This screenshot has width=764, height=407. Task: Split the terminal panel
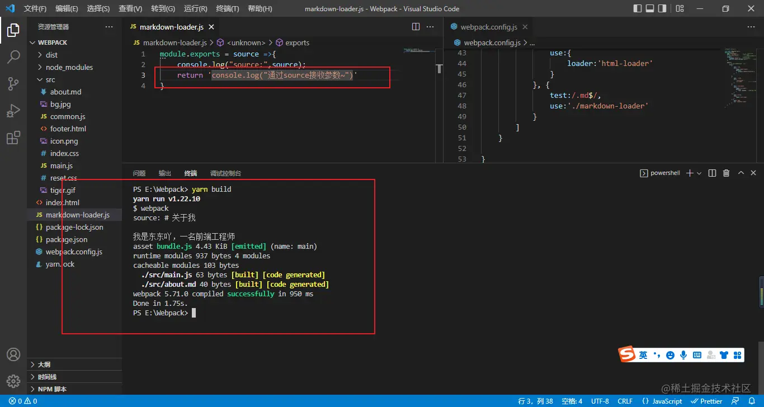coord(712,173)
